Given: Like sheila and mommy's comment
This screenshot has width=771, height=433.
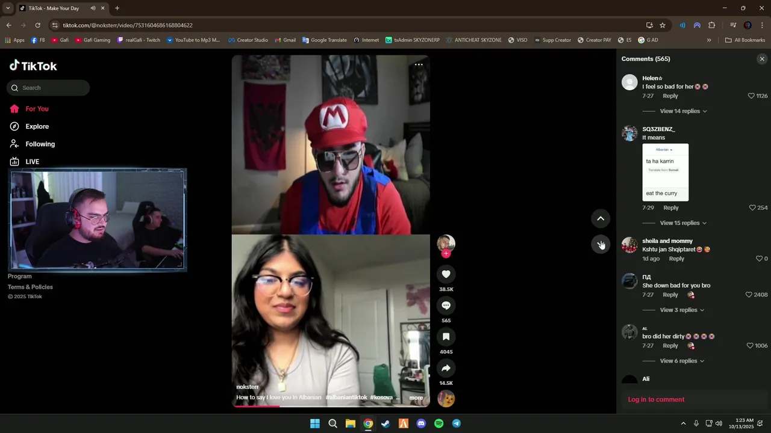Looking at the screenshot, I should click(x=759, y=259).
